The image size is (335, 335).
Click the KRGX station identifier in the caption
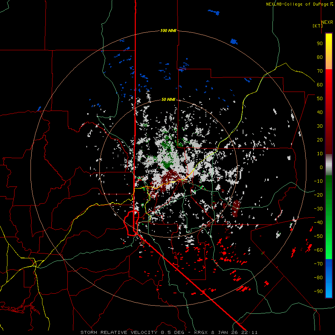202,332
